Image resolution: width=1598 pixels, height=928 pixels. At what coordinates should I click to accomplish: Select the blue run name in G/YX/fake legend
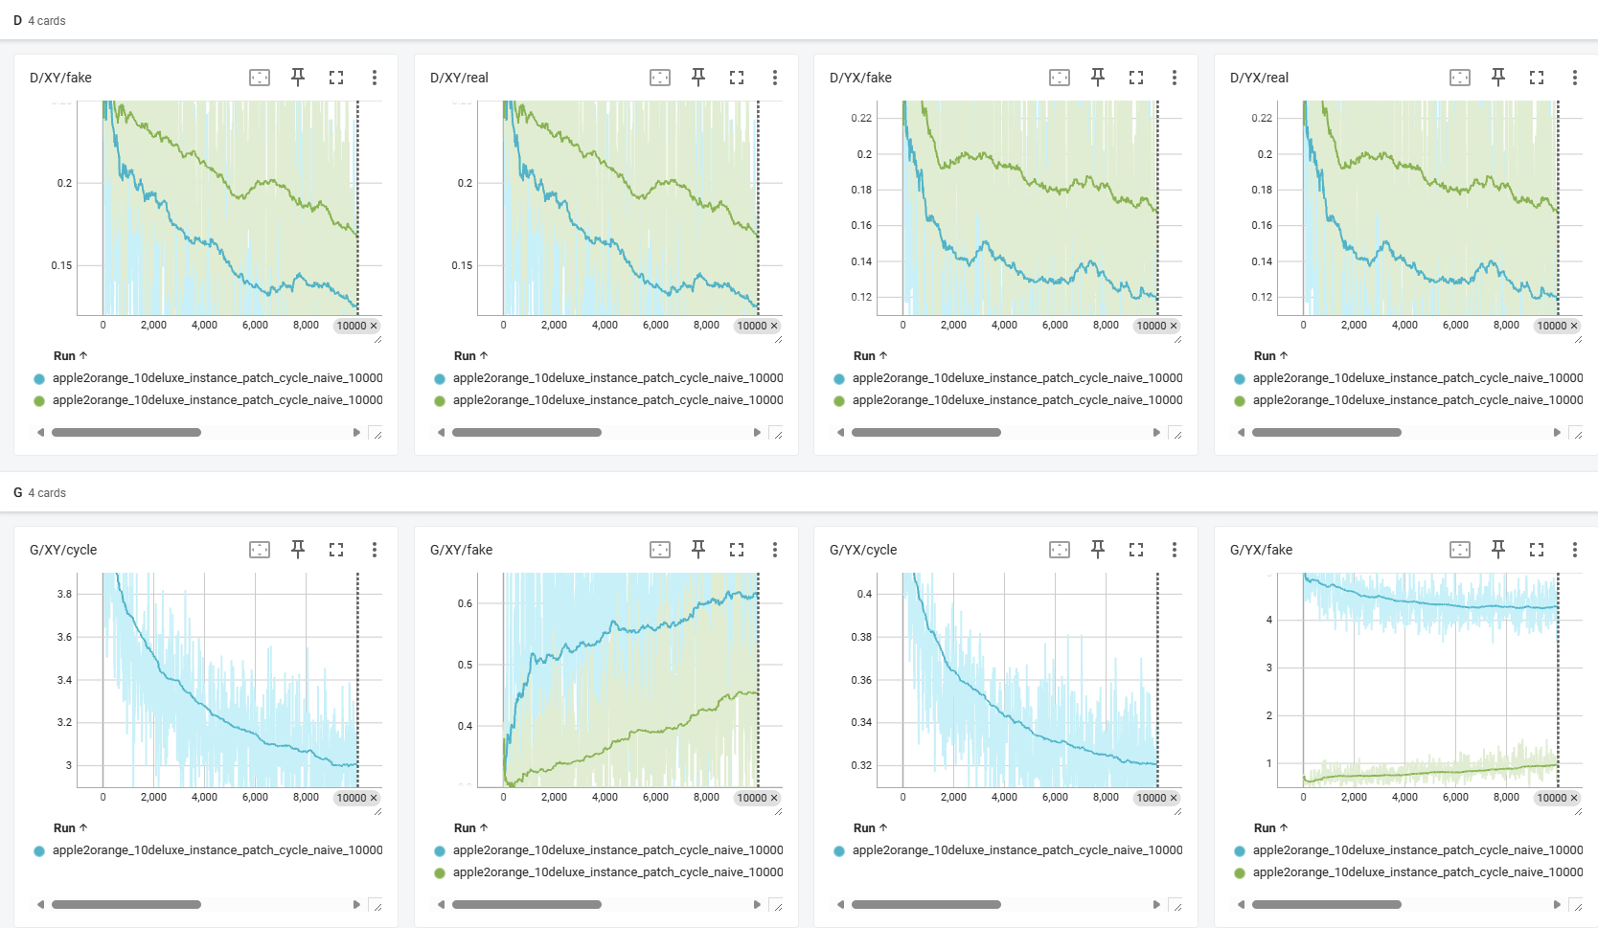point(1418,850)
